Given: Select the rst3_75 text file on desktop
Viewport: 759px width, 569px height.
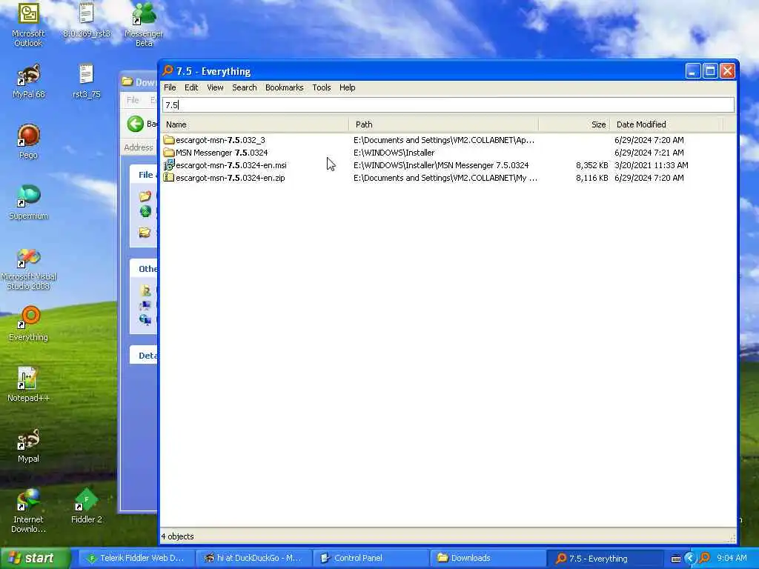Looking at the screenshot, I should pyautogui.click(x=86, y=81).
